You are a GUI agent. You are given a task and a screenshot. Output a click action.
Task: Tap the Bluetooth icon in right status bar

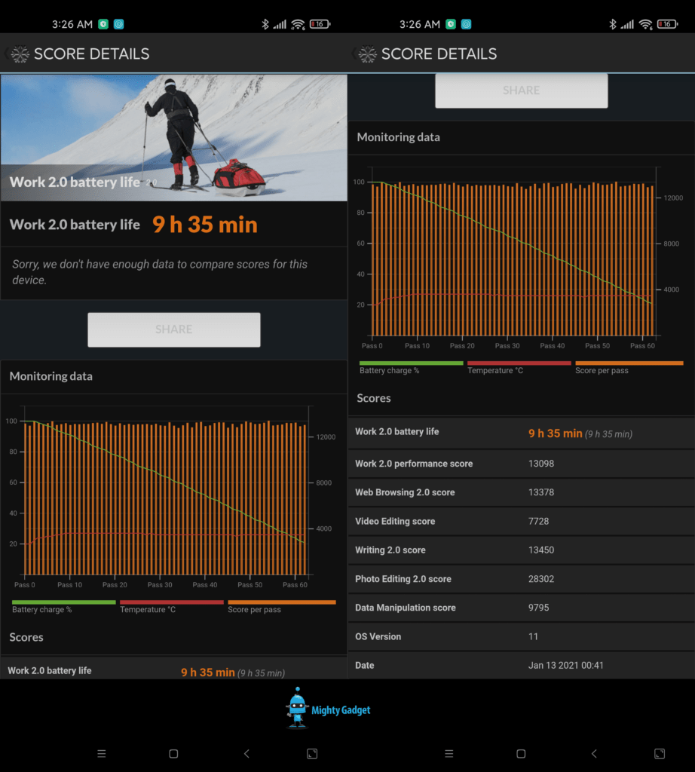(612, 24)
